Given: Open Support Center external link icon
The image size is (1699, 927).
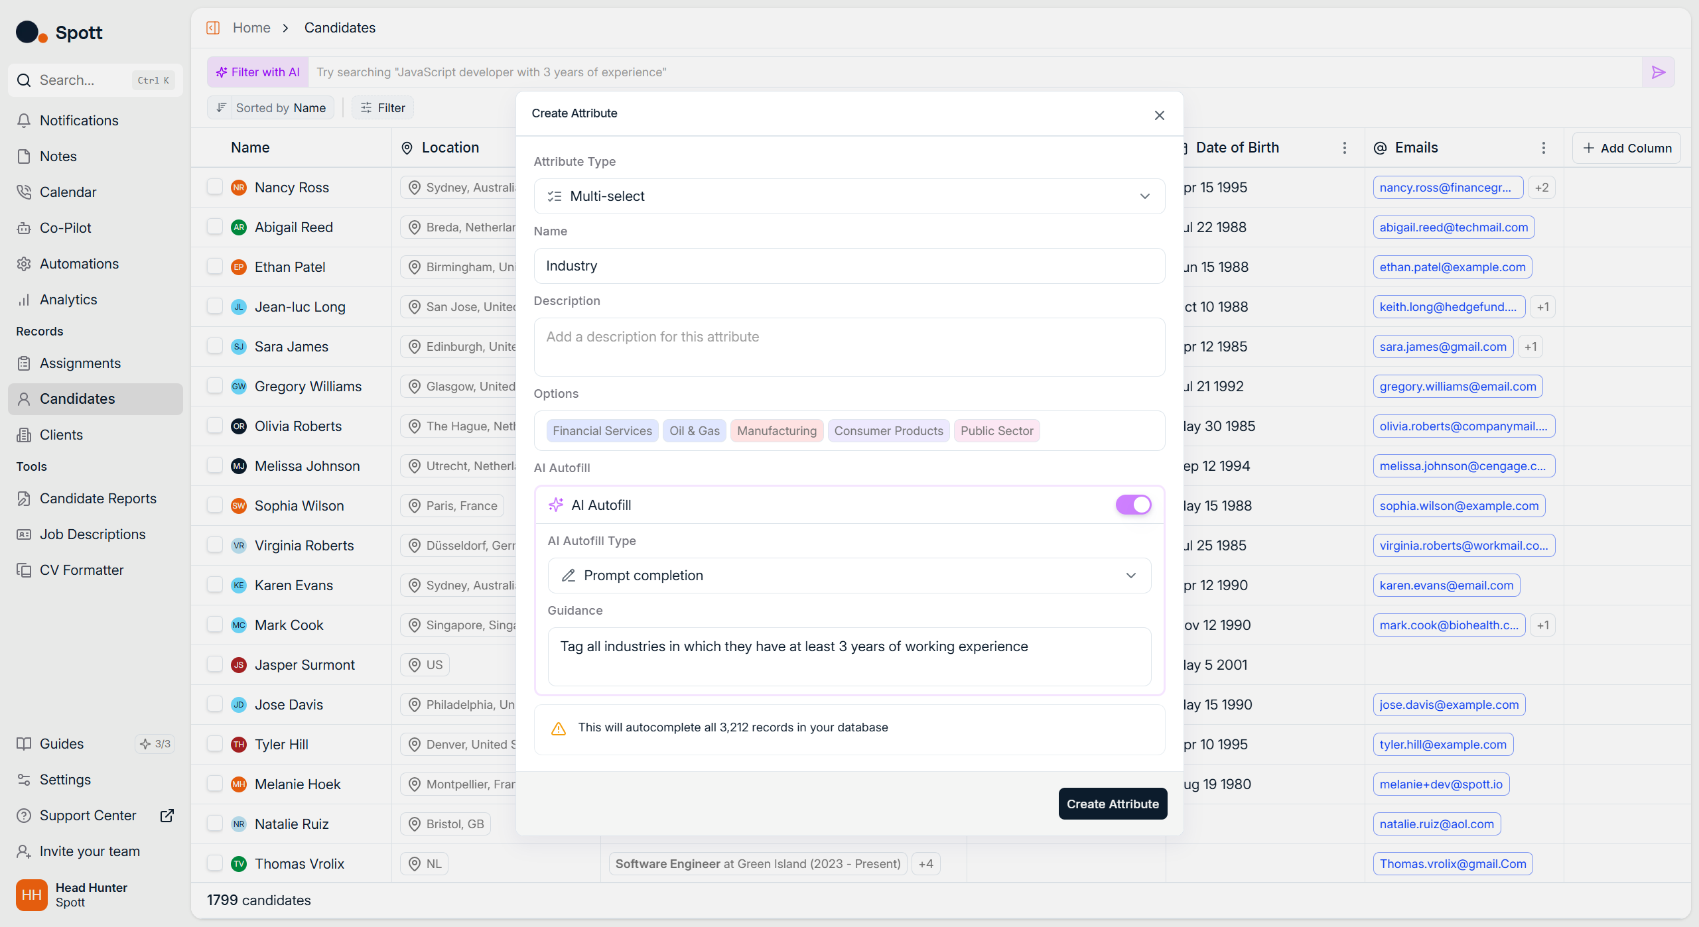Looking at the screenshot, I should (x=167, y=816).
